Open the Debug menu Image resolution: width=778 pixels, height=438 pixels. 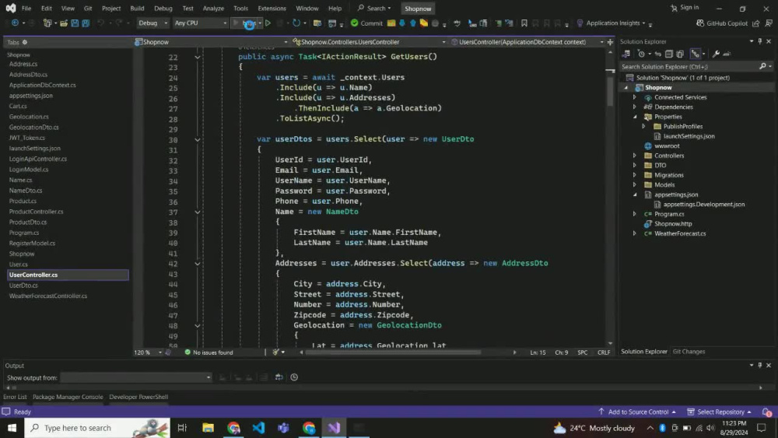[163, 8]
